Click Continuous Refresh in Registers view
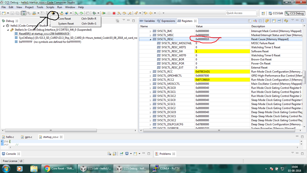 [x=267, y=21]
